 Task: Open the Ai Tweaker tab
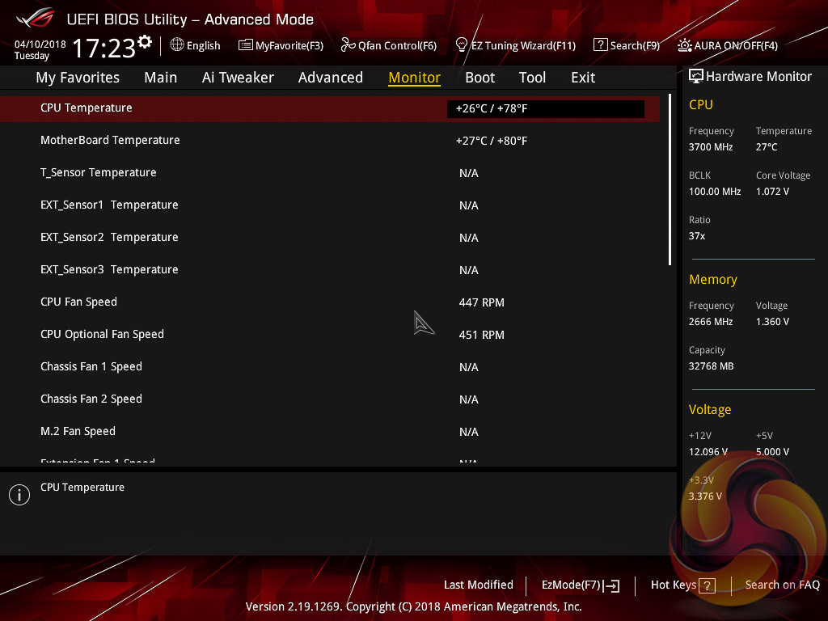click(238, 78)
